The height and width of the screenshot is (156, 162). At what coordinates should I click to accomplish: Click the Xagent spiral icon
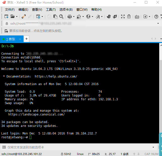[109, 16]
